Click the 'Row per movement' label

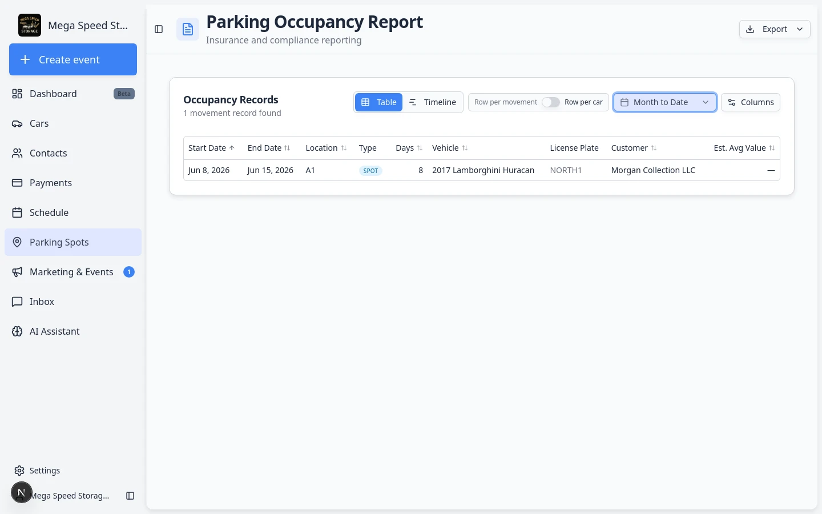coord(506,102)
